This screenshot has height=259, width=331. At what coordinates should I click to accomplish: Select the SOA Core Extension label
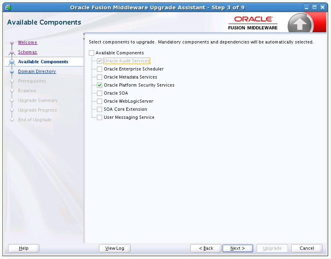click(125, 109)
